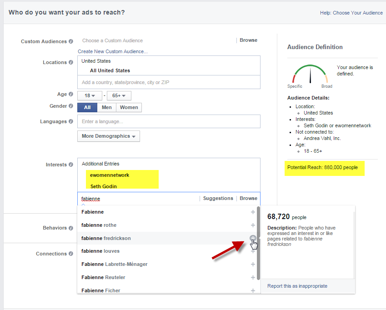The image size is (386, 310).
Task: Click the Add a country, state/province field
Action: pyautogui.click(x=169, y=82)
